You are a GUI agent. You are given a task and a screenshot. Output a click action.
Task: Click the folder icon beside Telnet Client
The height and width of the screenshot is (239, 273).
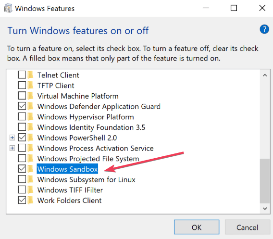(x=31, y=75)
